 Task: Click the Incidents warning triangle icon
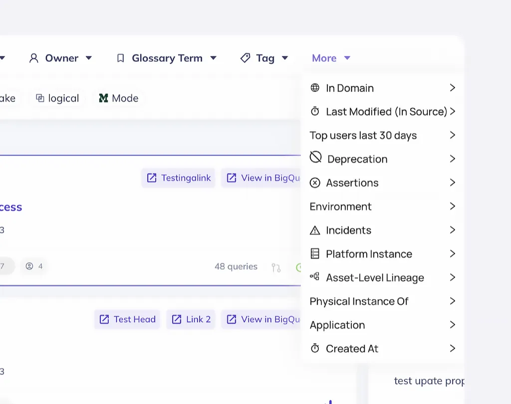315,230
